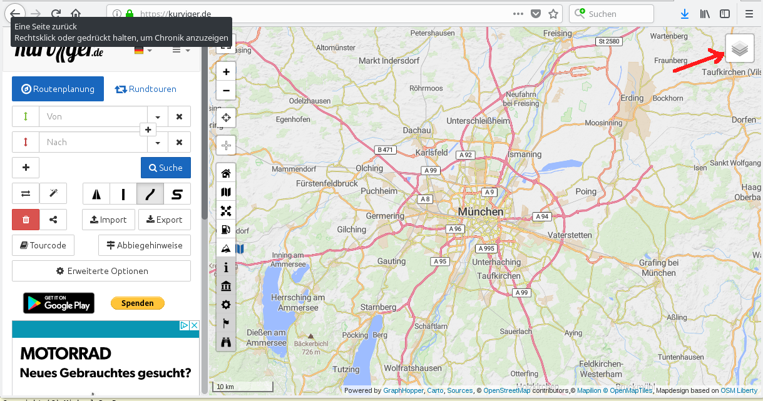Click the browser search box
Image resolution: width=763 pixels, height=401 pixels.
612,13
